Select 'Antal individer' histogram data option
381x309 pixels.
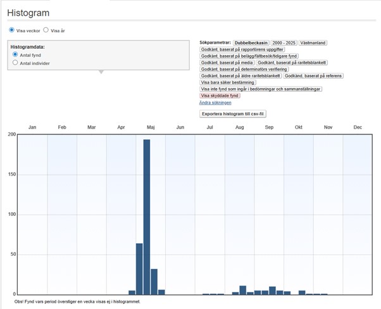tap(15, 63)
